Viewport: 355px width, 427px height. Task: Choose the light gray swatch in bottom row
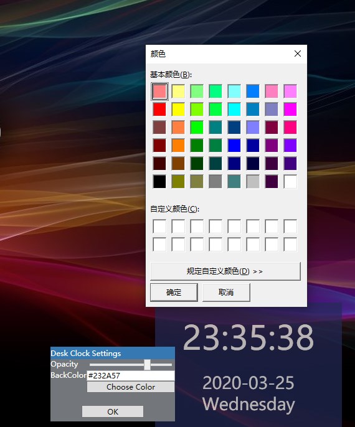click(253, 181)
